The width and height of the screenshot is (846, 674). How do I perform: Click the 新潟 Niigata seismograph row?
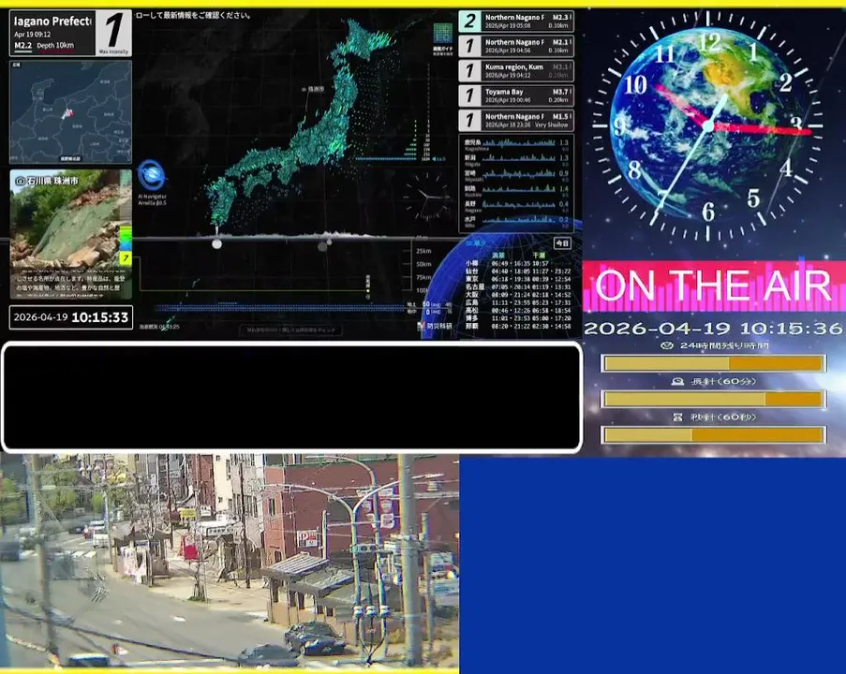pos(516,159)
